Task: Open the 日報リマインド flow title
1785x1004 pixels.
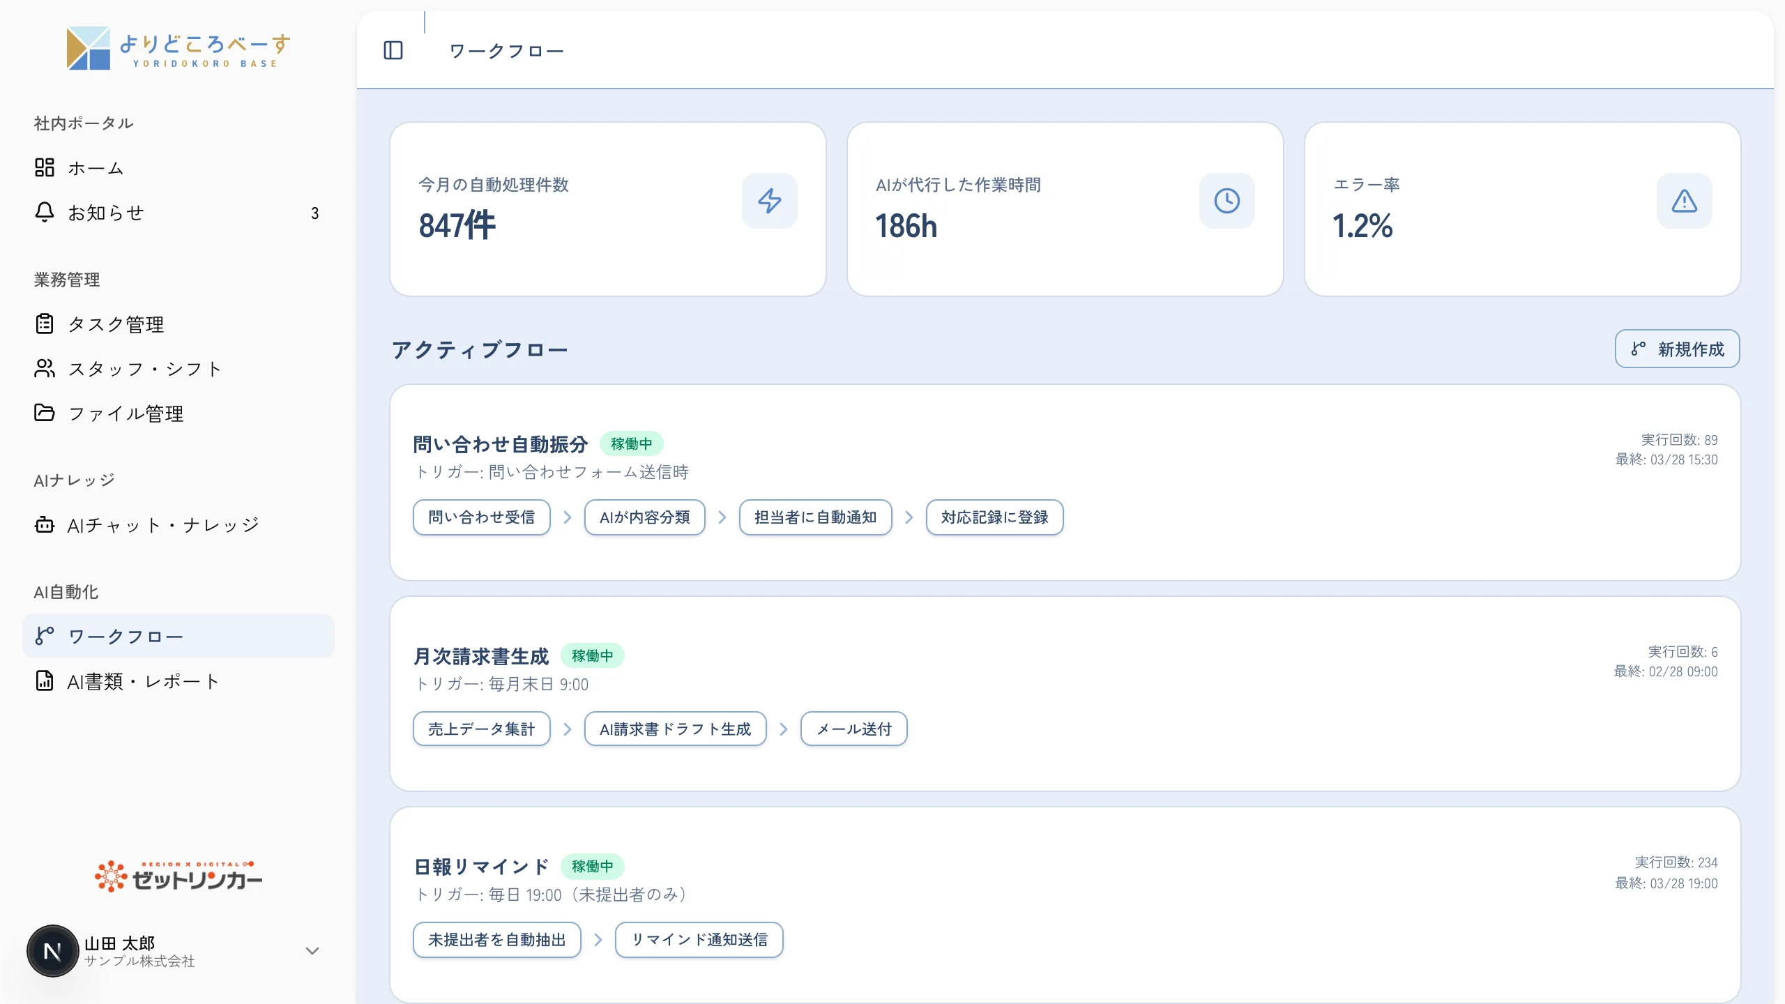Action: pyautogui.click(x=481, y=867)
